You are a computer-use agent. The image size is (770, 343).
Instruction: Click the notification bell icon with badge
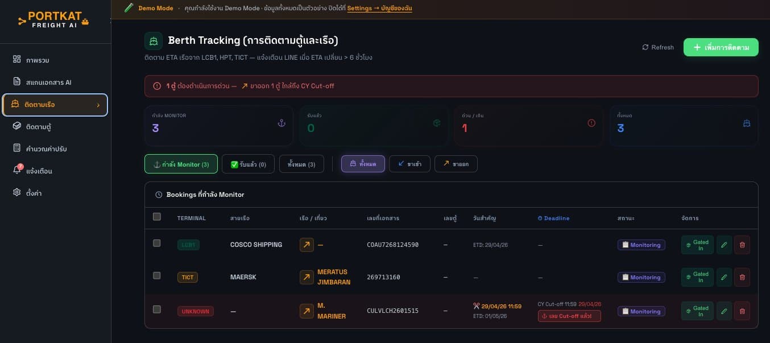point(17,170)
